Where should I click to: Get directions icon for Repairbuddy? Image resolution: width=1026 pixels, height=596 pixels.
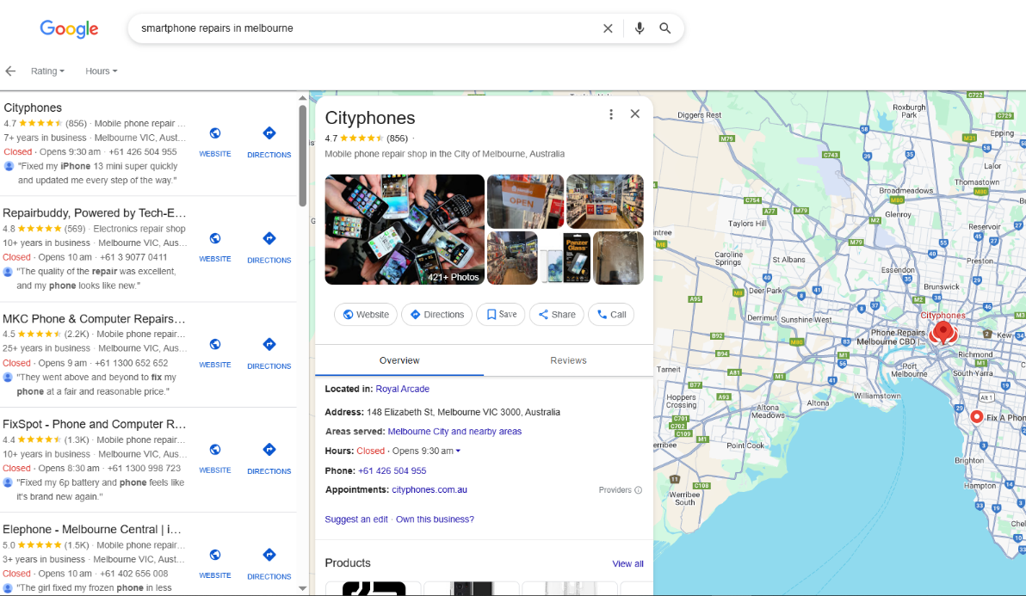point(269,238)
